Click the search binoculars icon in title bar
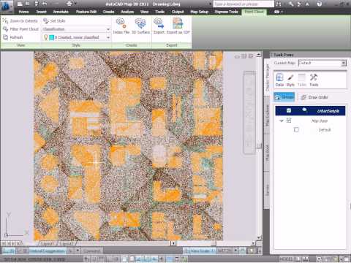The height and width of the screenshot is (263, 351). [279, 4]
